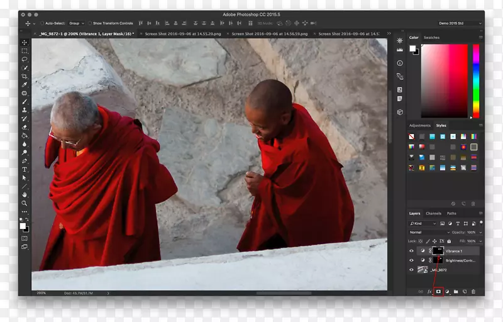503x322 pixels.
Task: Select the Crop tool in toolbar
Action: (x=25, y=76)
